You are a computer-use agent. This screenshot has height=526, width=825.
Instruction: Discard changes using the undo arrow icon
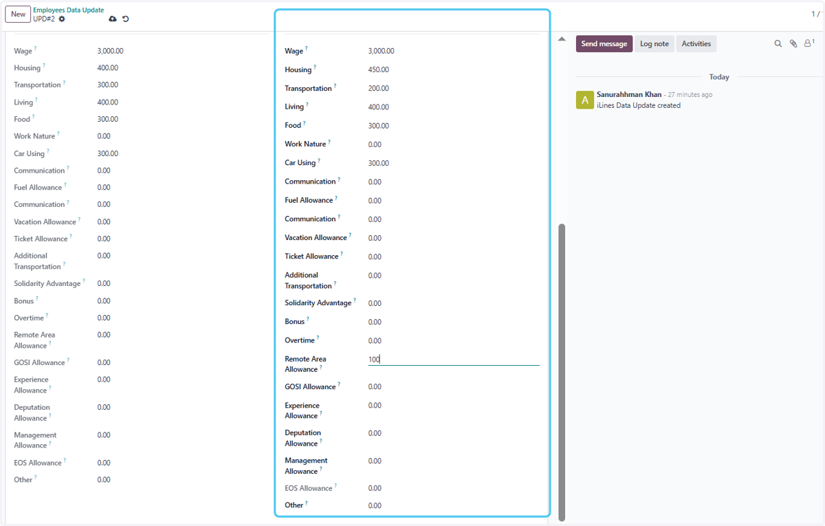[x=126, y=19]
